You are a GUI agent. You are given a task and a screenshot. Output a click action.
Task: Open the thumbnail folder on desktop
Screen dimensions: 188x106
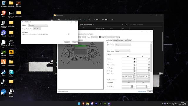pos(11,33)
